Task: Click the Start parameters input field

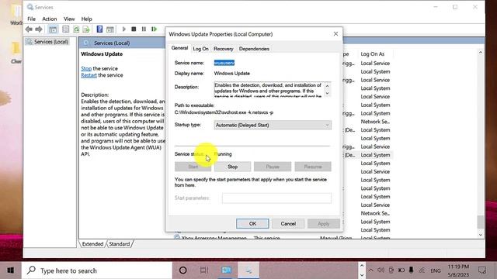Action: [276, 198]
